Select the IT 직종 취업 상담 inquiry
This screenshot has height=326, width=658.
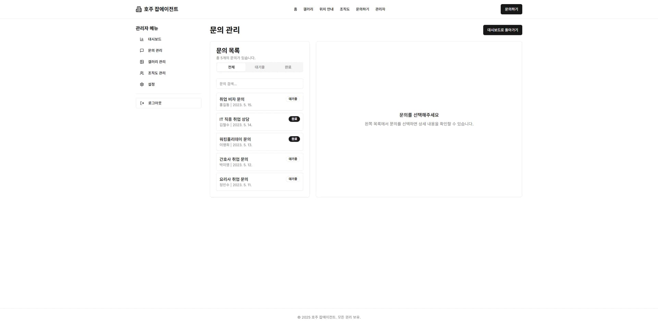point(260,122)
